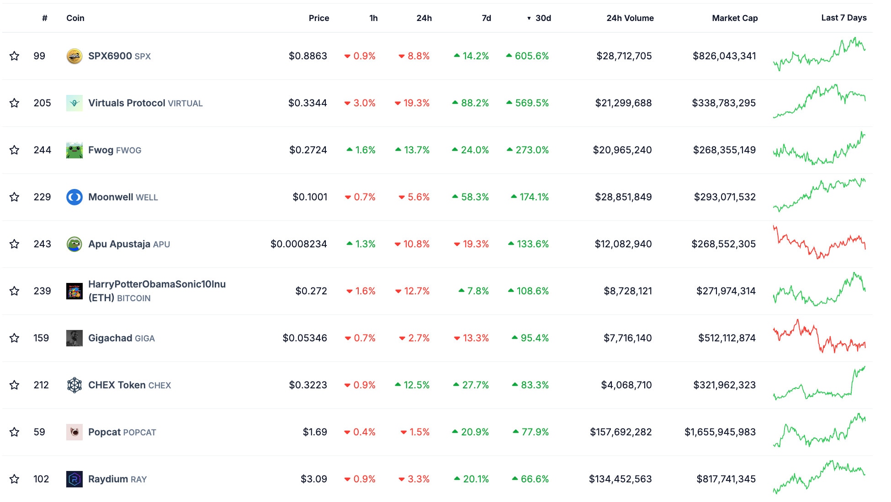Click market cap $826,043,341
The height and width of the screenshot is (502, 891).
(724, 56)
